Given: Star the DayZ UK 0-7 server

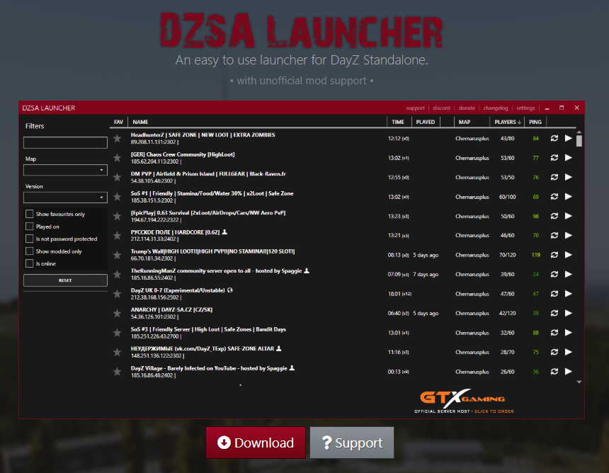Looking at the screenshot, I should tap(117, 294).
